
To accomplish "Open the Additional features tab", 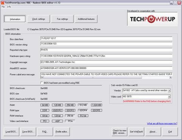I will click(86, 19).
